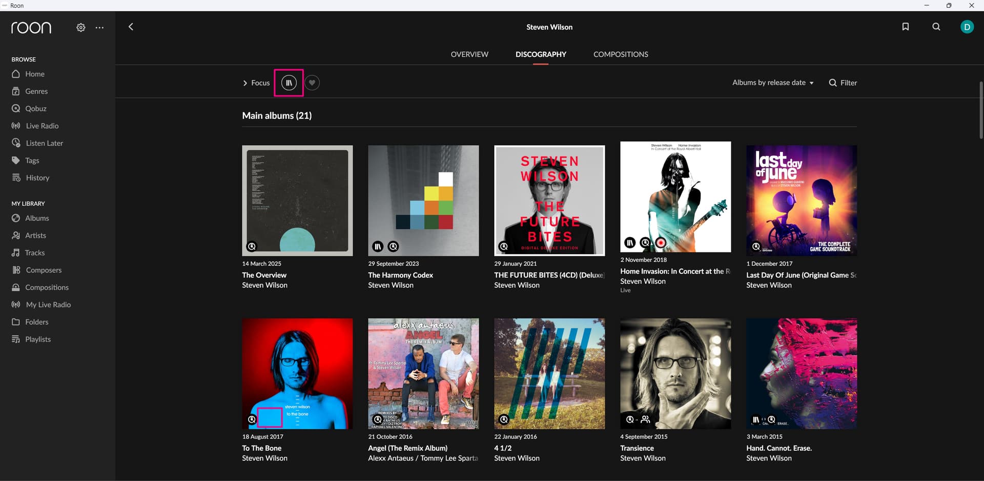Open Live Radio in the sidebar
The image size is (984, 481).
pyautogui.click(x=42, y=126)
